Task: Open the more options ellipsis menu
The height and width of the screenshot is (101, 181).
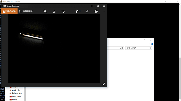Action: (x=104, y=11)
